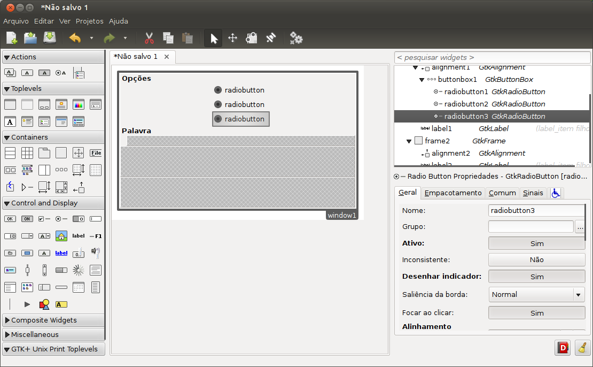Choose the blue Link Button label widget
The image size is (593, 367).
(61, 253)
